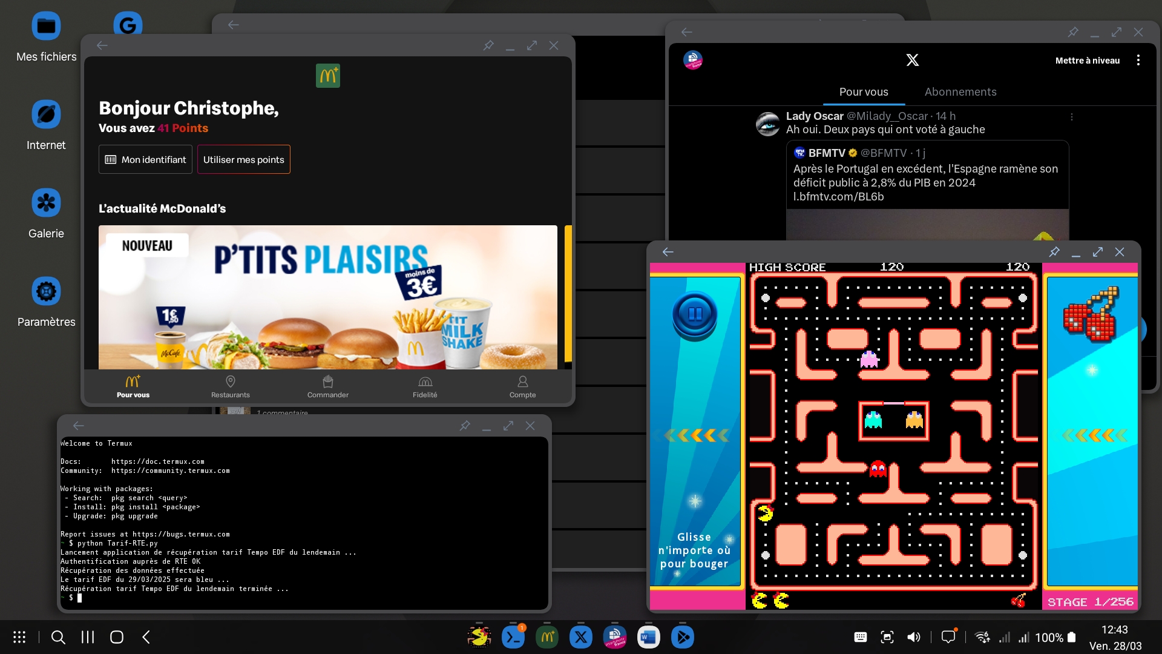Switch to McDonald's taskbar icon
Viewport: 1162px width, 654px height.
pos(547,637)
